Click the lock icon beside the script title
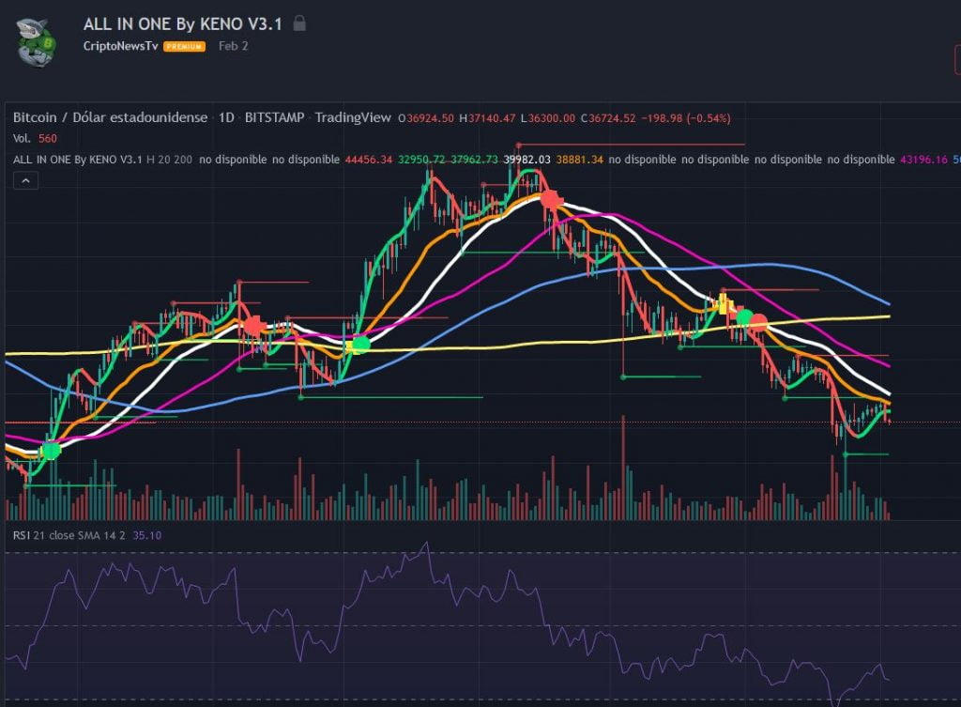This screenshot has height=707, width=961. pos(299,23)
